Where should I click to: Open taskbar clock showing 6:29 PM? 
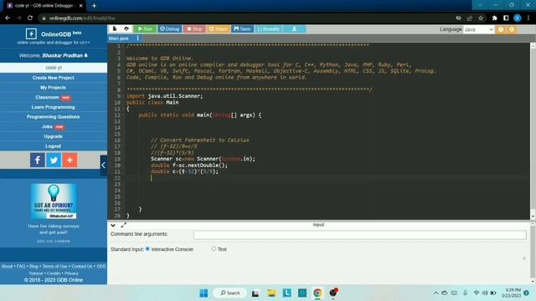[513, 293]
